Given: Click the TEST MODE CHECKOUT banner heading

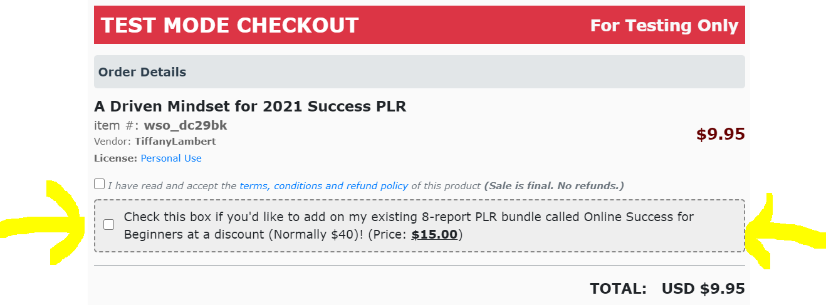Looking at the screenshot, I should [230, 25].
